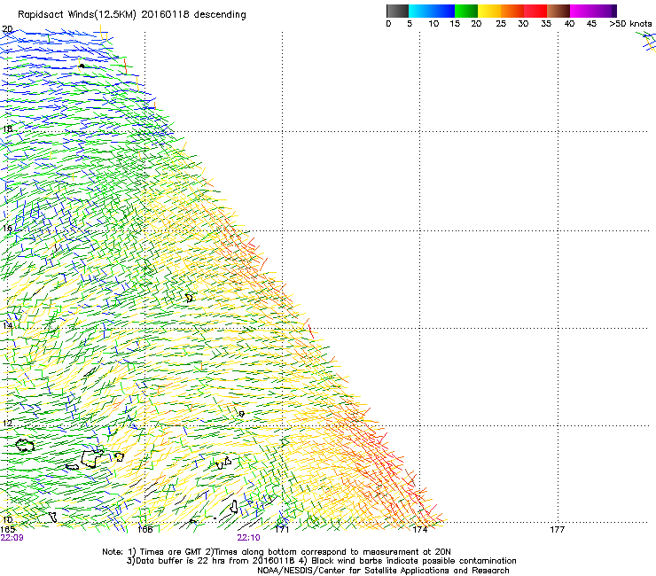The height and width of the screenshot is (576, 656).
Task: Click the latitude label '12'
Action: click(x=7, y=423)
